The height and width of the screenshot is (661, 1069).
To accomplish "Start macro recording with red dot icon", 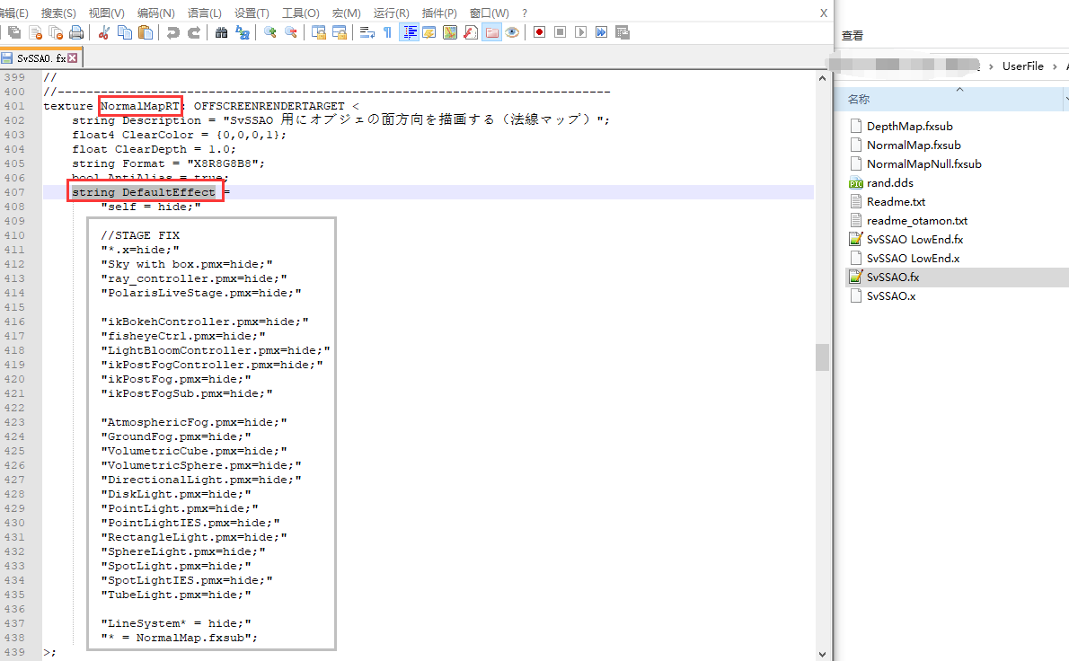I will coord(539,32).
